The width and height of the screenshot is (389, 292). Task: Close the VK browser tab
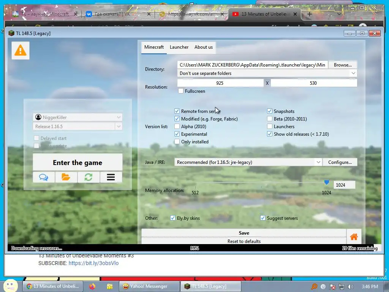pyautogui.click(x=149, y=14)
